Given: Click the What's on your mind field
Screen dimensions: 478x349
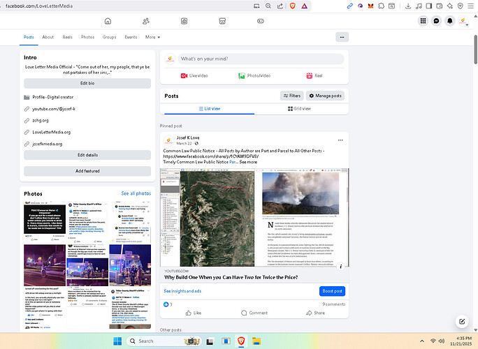Looking at the screenshot, I should 259,59.
